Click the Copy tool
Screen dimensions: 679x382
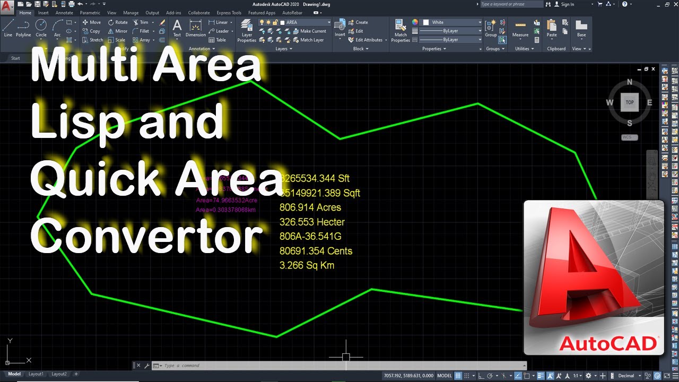(91, 31)
